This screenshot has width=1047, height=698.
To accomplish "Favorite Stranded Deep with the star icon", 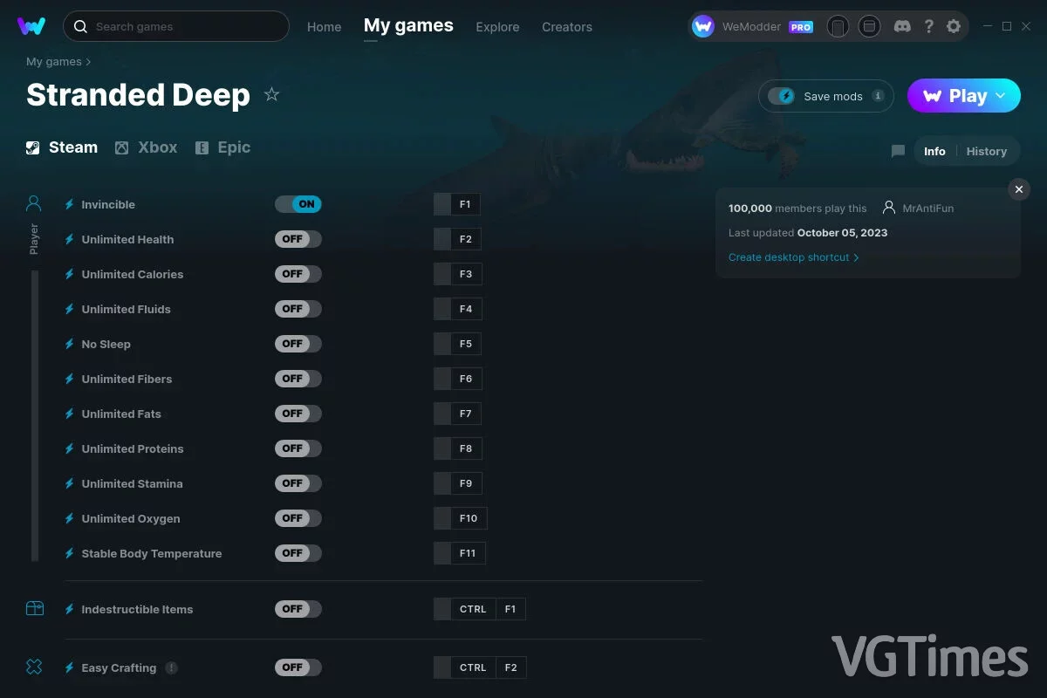I will coord(271,94).
